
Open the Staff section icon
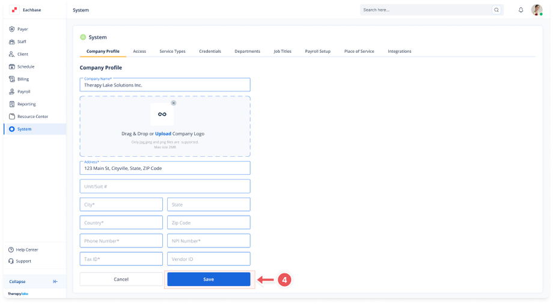(x=11, y=41)
